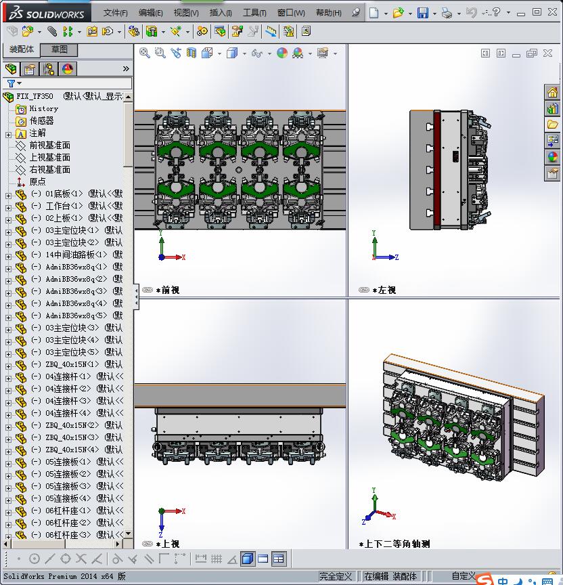Click the SolidWorks Resources home icon

pos(553,93)
